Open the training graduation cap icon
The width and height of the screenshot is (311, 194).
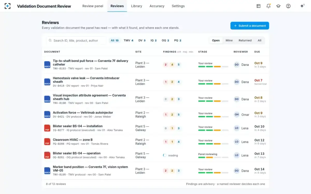278,6
